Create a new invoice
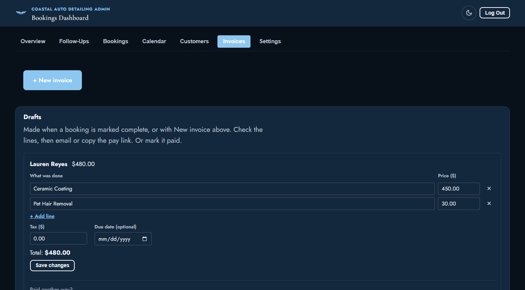Image resolution: width=525 pixels, height=290 pixels. pyautogui.click(x=53, y=80)
